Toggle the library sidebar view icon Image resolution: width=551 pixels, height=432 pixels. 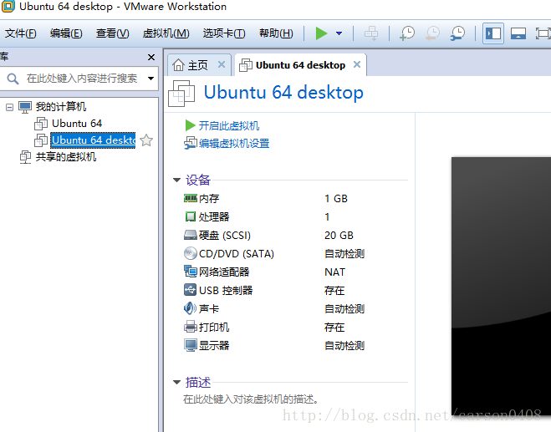tap(493, 33)
